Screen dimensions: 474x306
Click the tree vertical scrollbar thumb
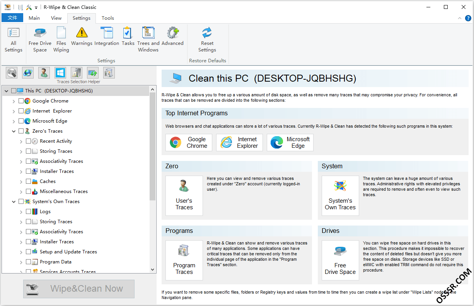pos(152,147)
